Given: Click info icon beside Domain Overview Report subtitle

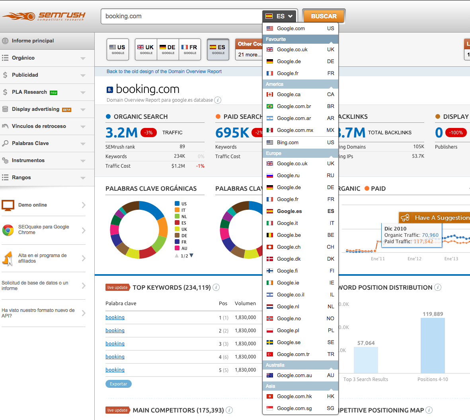Looking at the screenshot, I should point(218,100).
